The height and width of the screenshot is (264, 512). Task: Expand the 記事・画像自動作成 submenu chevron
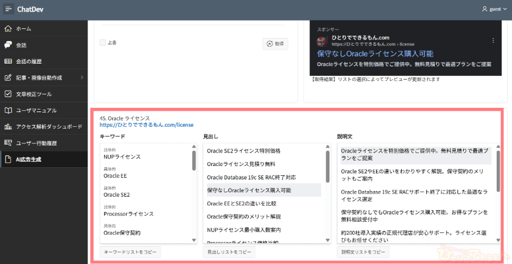point(81,78)
